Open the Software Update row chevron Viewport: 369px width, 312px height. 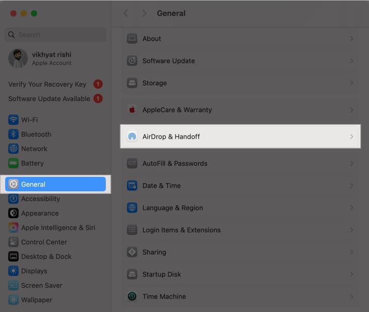(x=351, y=61)
